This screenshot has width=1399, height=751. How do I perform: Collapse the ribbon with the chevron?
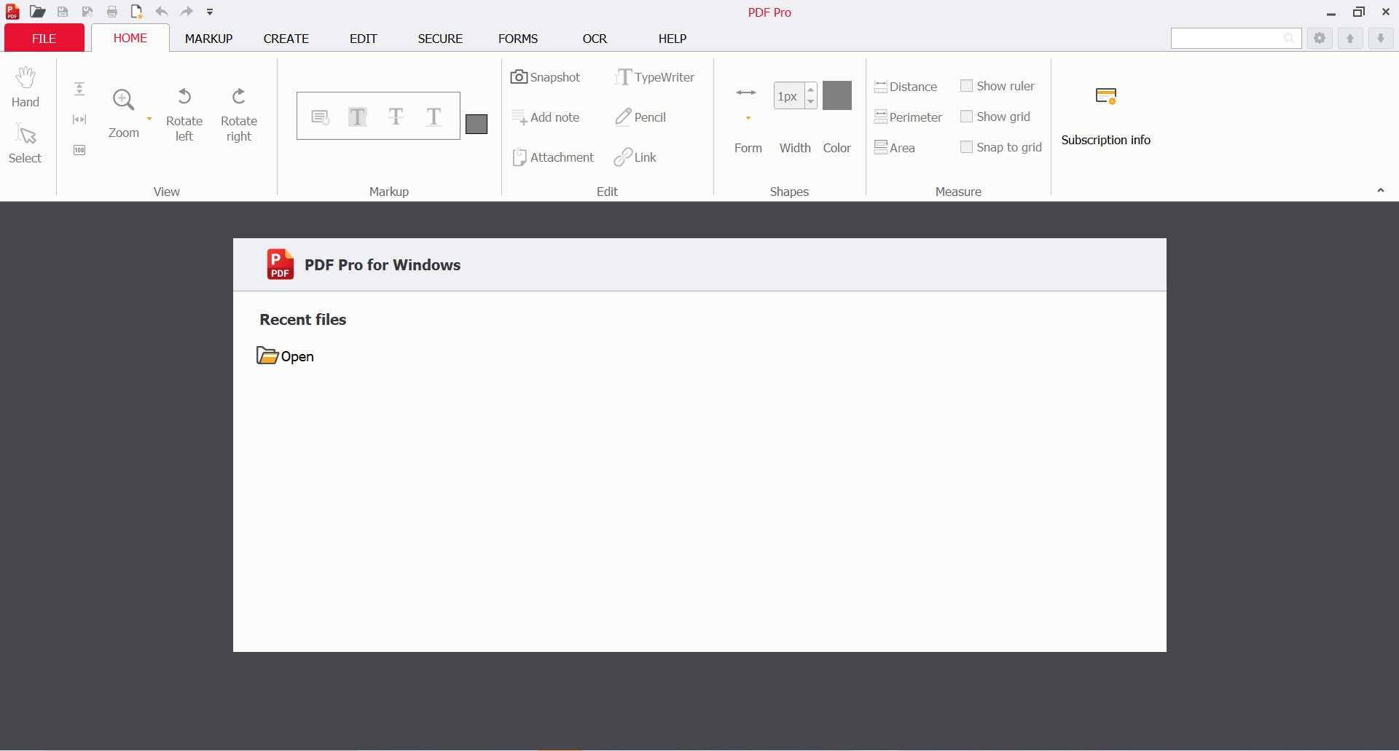tap(1381, 190)
